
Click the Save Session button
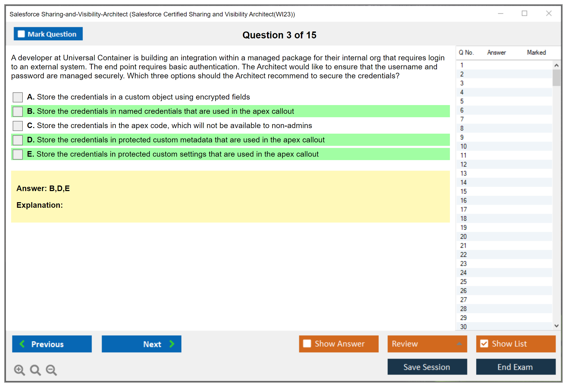427,367
